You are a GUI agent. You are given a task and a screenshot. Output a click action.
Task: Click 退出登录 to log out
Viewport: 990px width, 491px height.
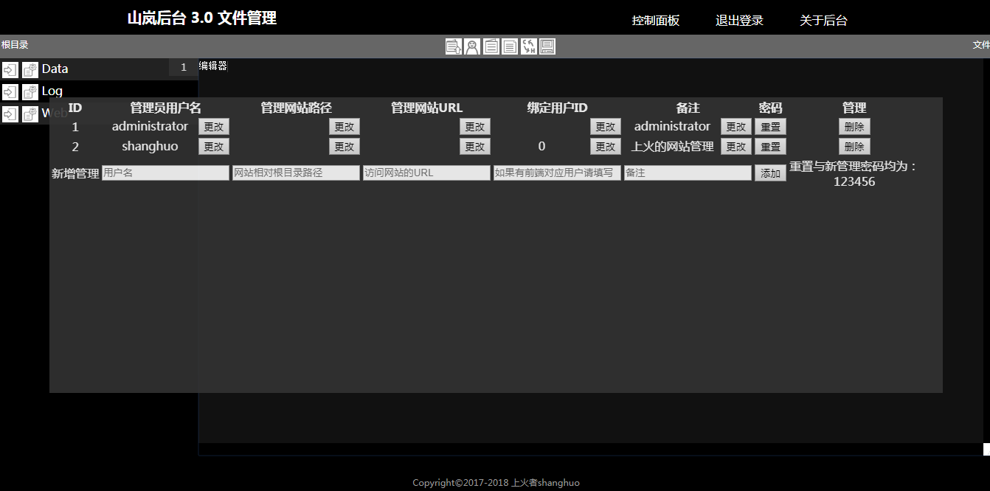click(739, 21)
